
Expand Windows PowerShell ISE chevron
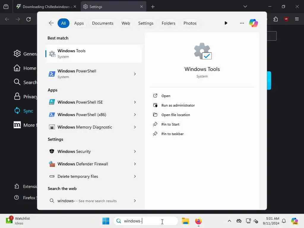pyautogui.click(x=135, y=102)
